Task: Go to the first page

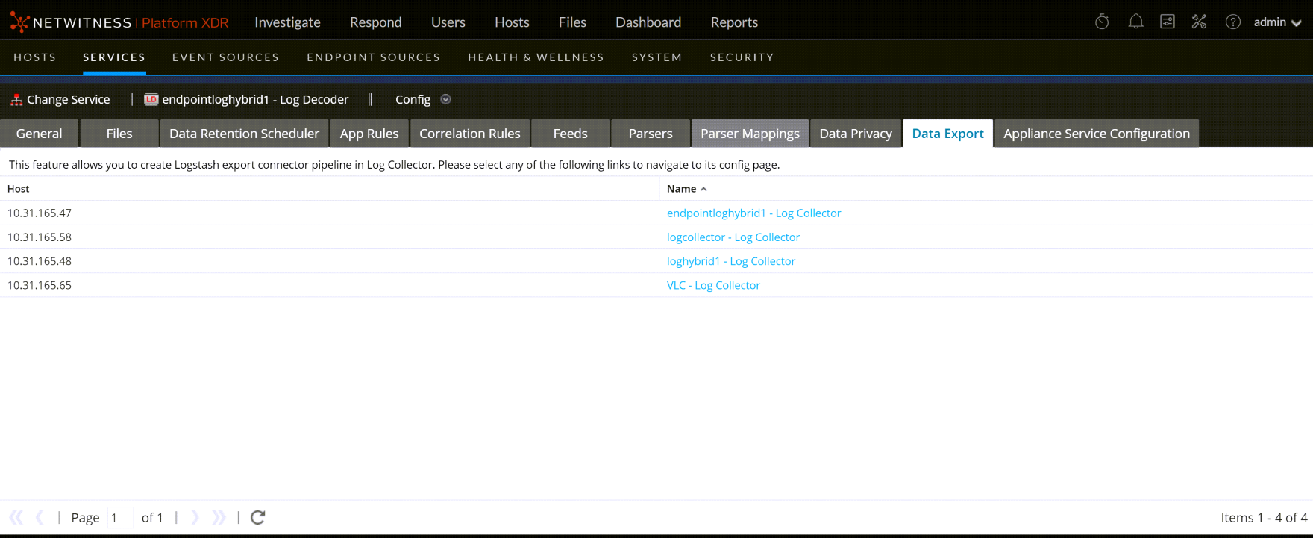Action: 16,517
